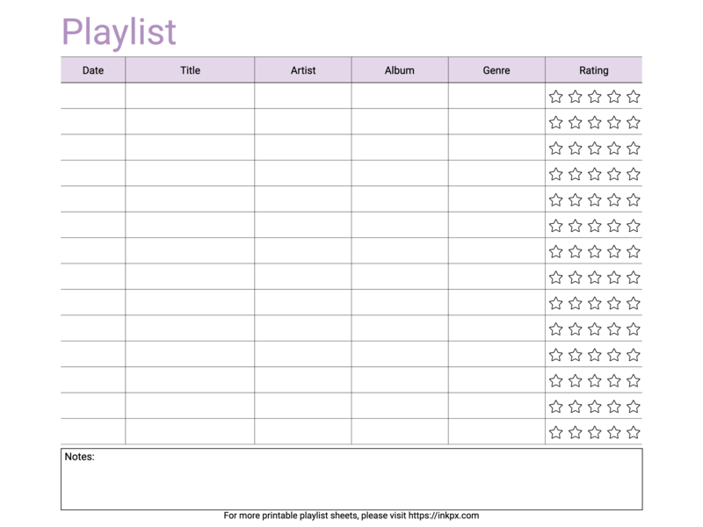Click the fifth star in the last row
The image size is (703, 527).
(634, 432)
